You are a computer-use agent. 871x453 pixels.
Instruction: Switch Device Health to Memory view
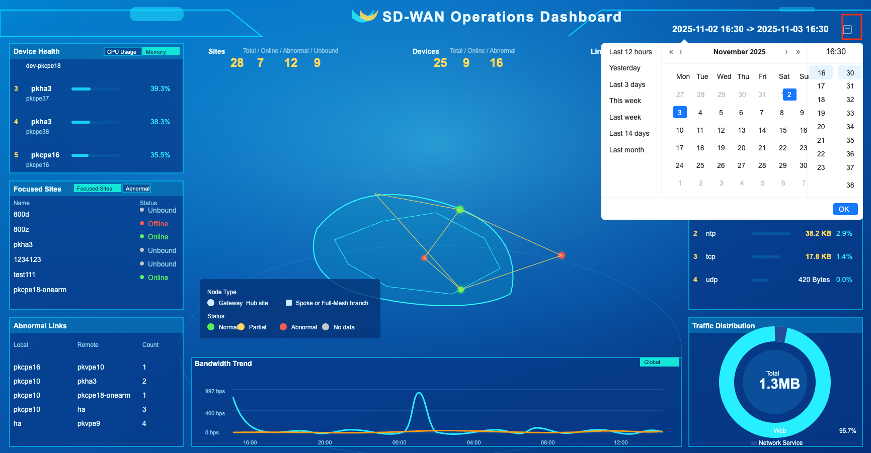[161, 52]
